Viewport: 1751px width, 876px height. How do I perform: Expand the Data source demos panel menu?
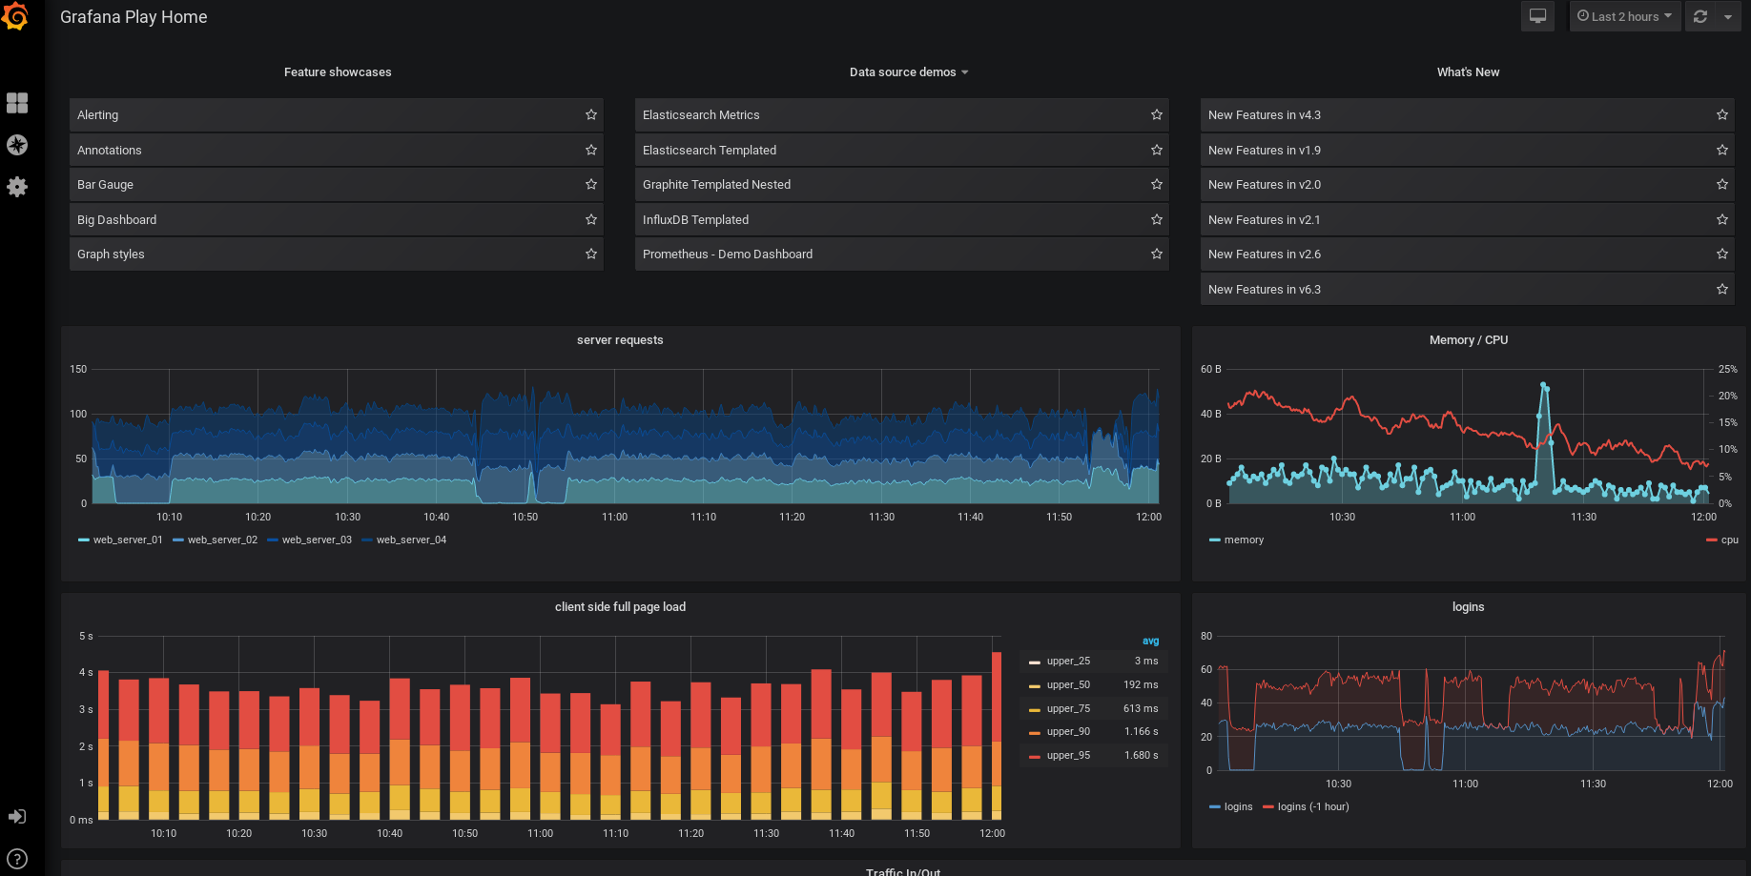(908, 72)
